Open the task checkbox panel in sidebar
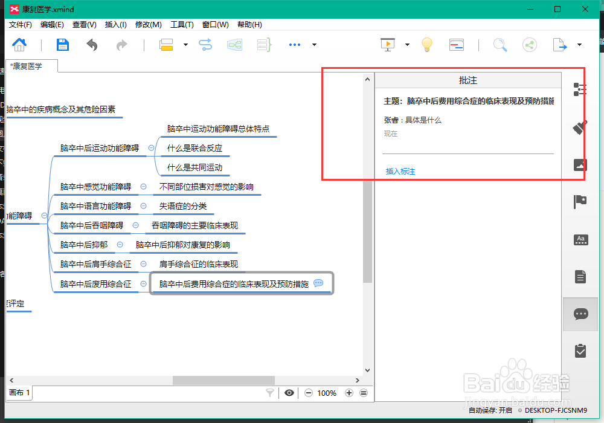The image size is (604, 423). coord(580,350)
